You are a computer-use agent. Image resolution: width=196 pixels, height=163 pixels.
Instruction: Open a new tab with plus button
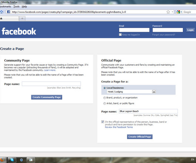pyautogui.click(x=22, y=18)
